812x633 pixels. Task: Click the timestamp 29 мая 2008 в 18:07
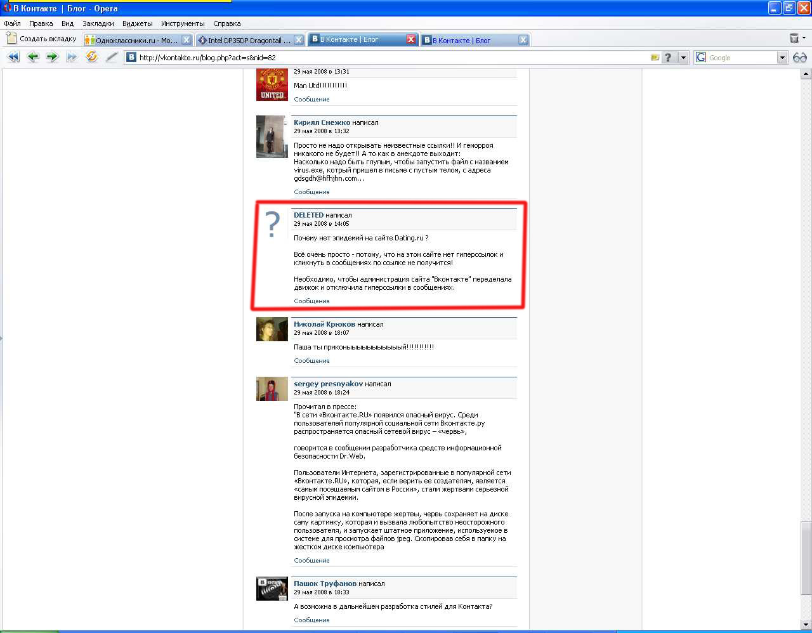coord(322,333)
